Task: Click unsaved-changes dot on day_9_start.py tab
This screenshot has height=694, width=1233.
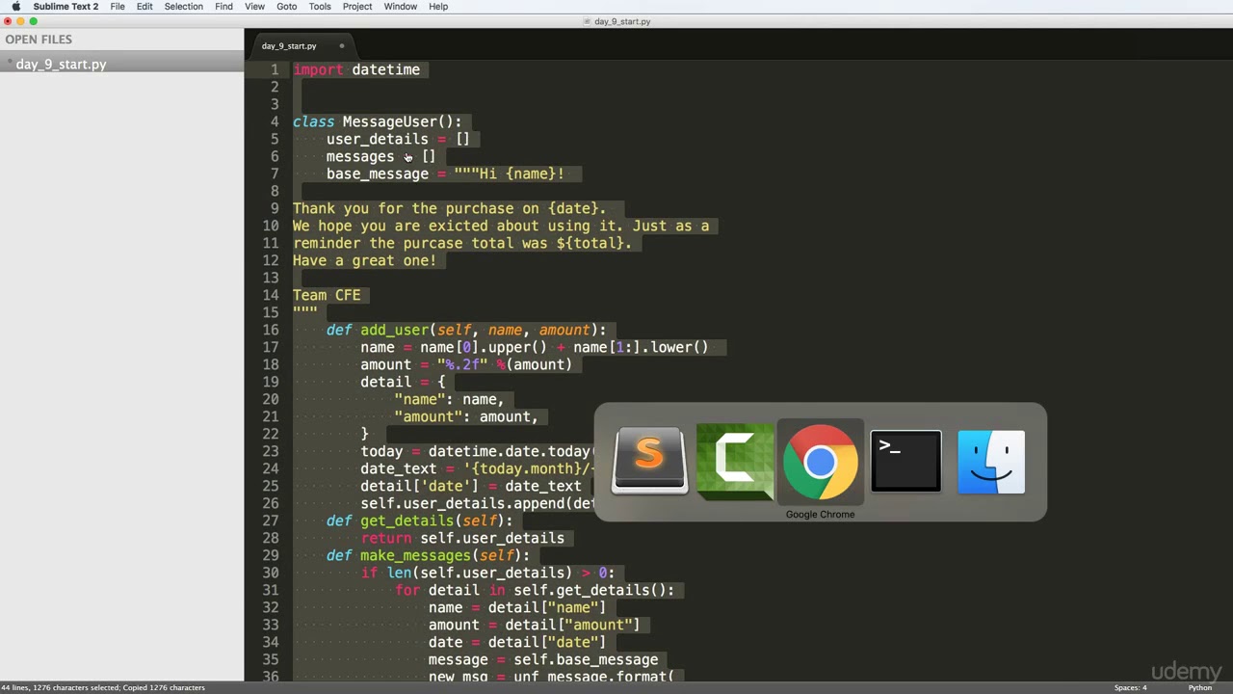Action: click(x=341, y=45)
